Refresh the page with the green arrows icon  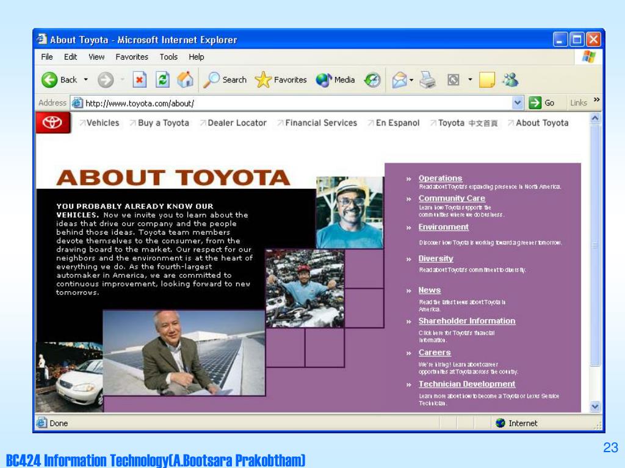click(x=162, y=80)
